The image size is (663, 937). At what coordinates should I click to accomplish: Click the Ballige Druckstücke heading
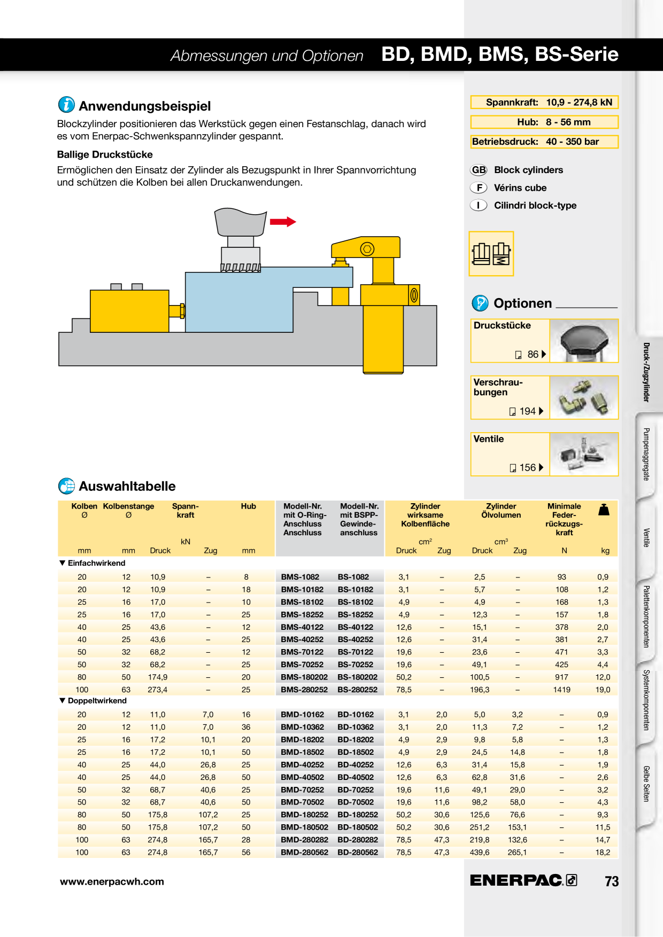(105, 154)
